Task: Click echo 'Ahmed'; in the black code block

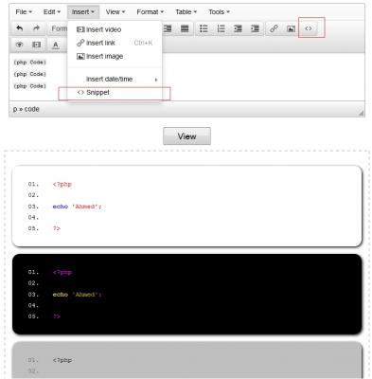Action: [x=77, y=295]
